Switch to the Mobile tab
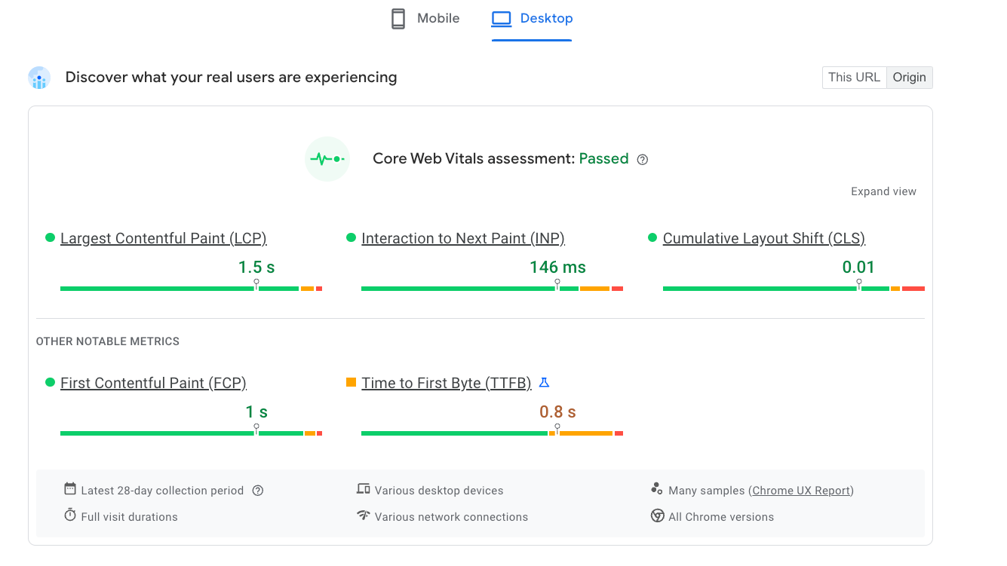 [425, 19]
